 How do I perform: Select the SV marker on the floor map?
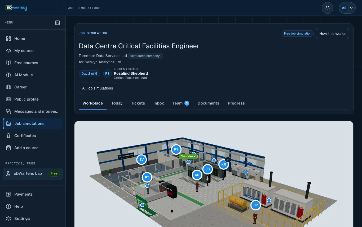click(x=142, y=160)
